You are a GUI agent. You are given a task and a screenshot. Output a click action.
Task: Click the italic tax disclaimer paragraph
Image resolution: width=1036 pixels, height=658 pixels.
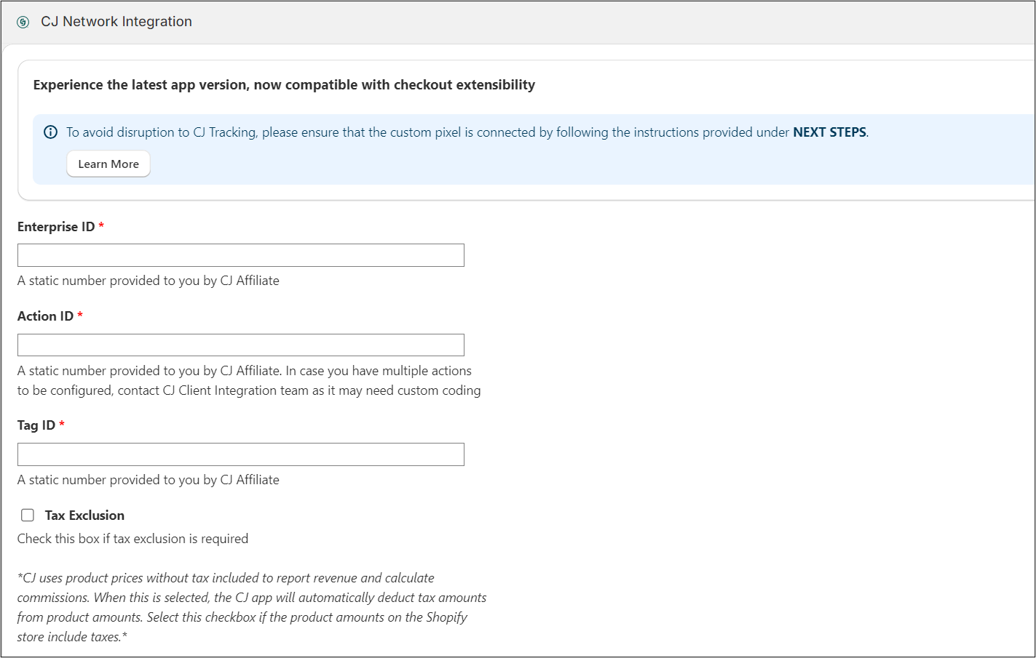(251, 606)
